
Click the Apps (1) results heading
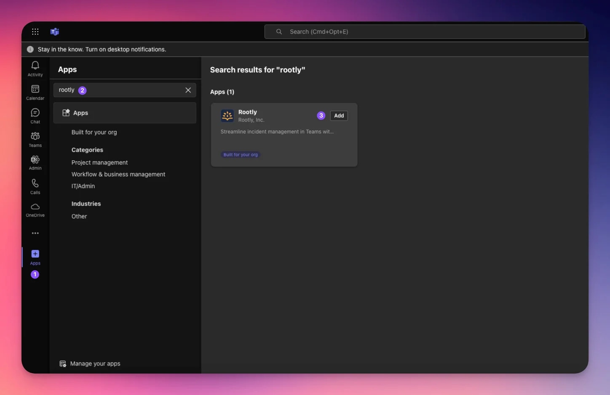222,92
